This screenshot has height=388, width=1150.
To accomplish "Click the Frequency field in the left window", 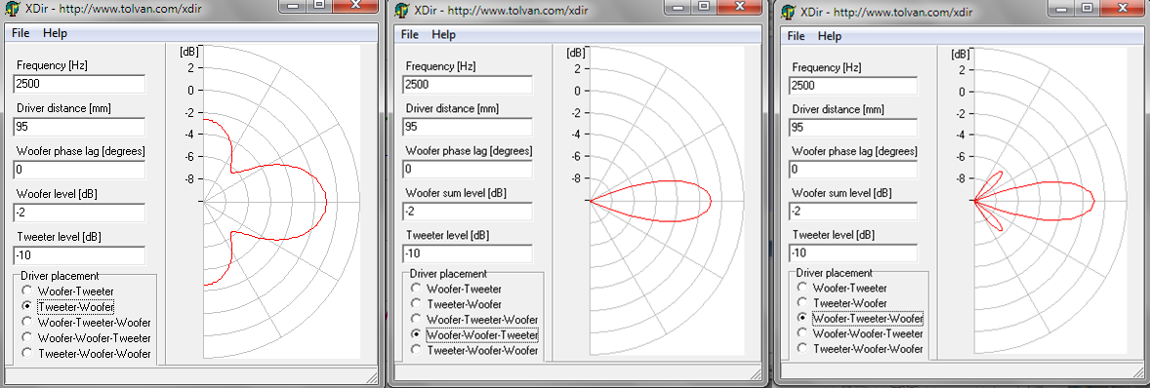I will coord(79,84).
